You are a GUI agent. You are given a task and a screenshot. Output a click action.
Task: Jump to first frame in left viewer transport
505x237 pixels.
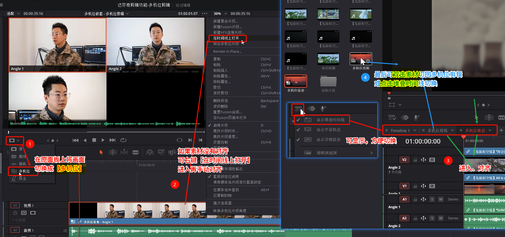[75, 140]
